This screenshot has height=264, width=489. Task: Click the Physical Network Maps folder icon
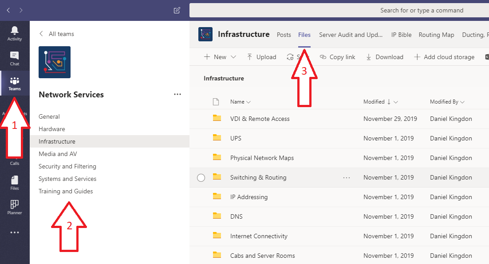click(217, 157)
